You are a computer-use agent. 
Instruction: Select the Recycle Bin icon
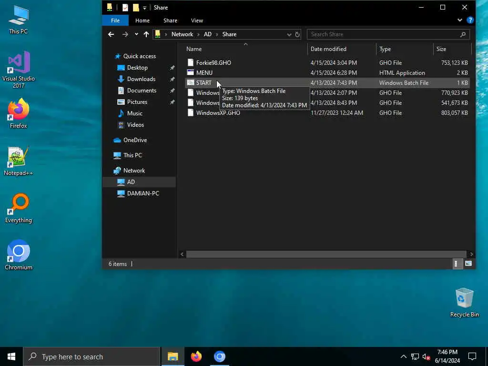pyautogui.click(x=464, y=303)
